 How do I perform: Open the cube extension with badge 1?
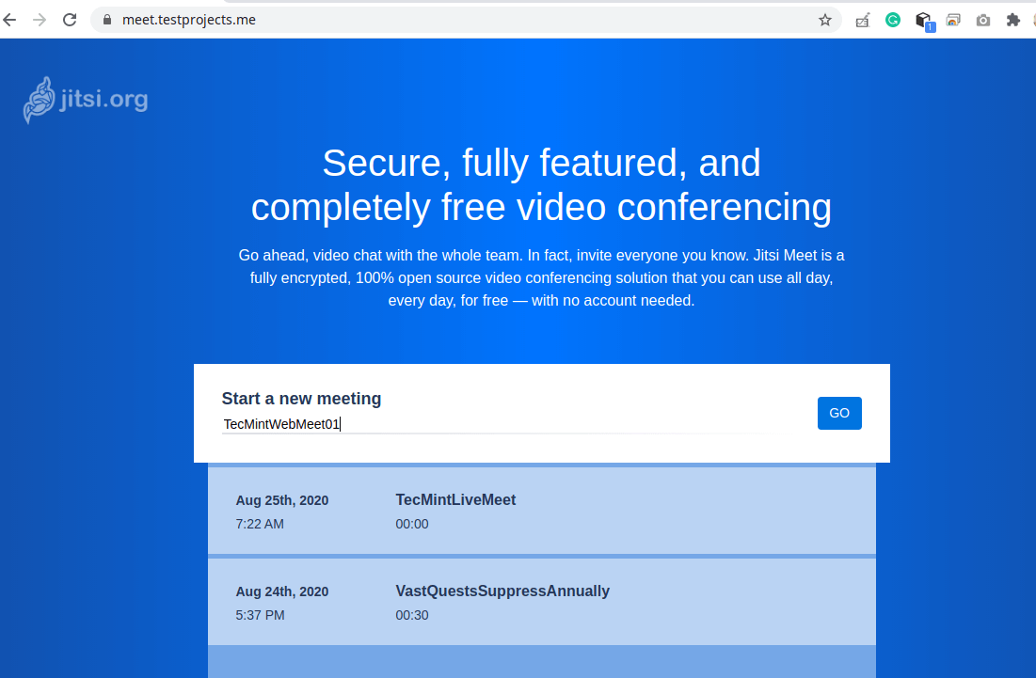click(x=924, y=21)
